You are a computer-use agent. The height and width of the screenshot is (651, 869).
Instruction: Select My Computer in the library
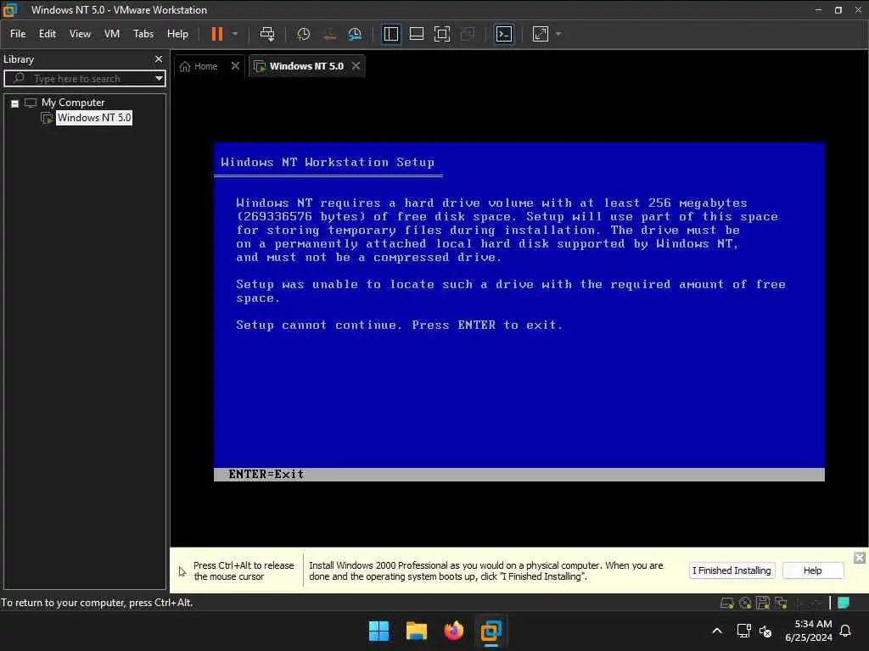(x=73, y=103)
